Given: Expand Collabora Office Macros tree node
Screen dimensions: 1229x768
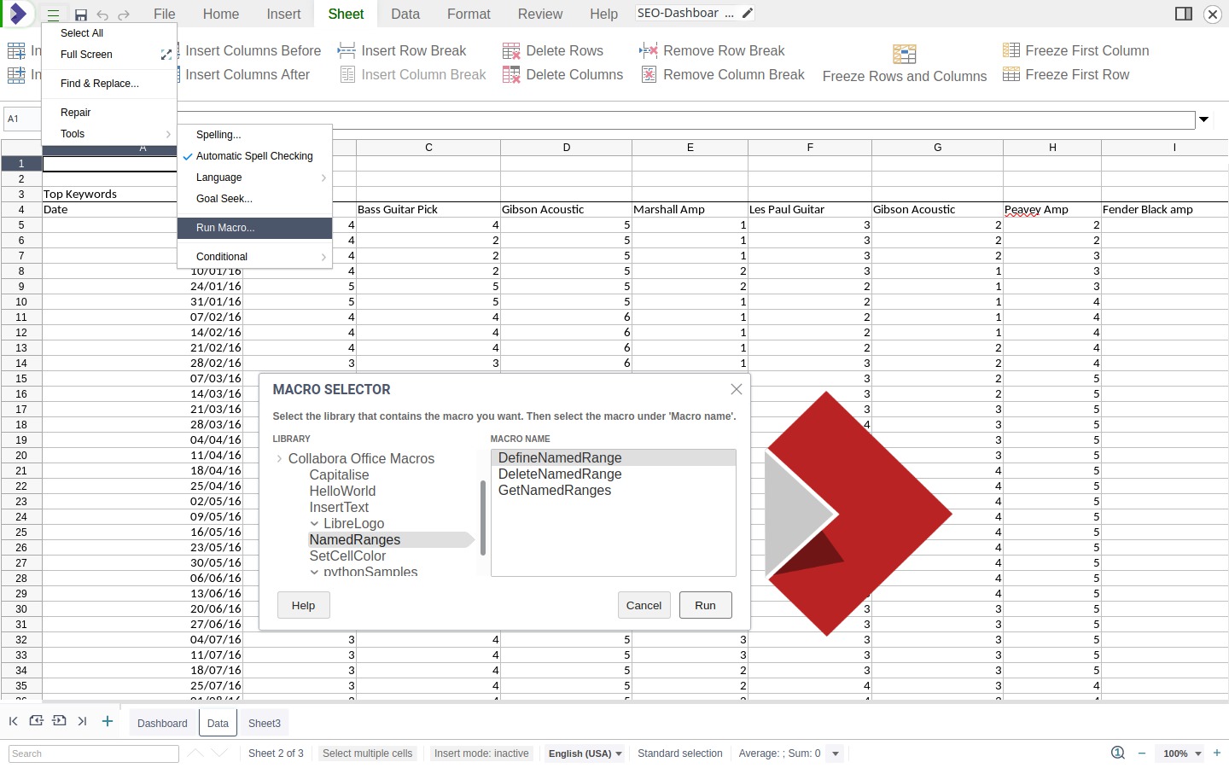Looking at the screenshot, I should click(x=279, y=459).
